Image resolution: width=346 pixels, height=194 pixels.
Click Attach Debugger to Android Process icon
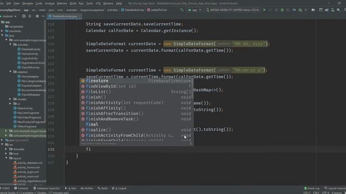[300, 10]
